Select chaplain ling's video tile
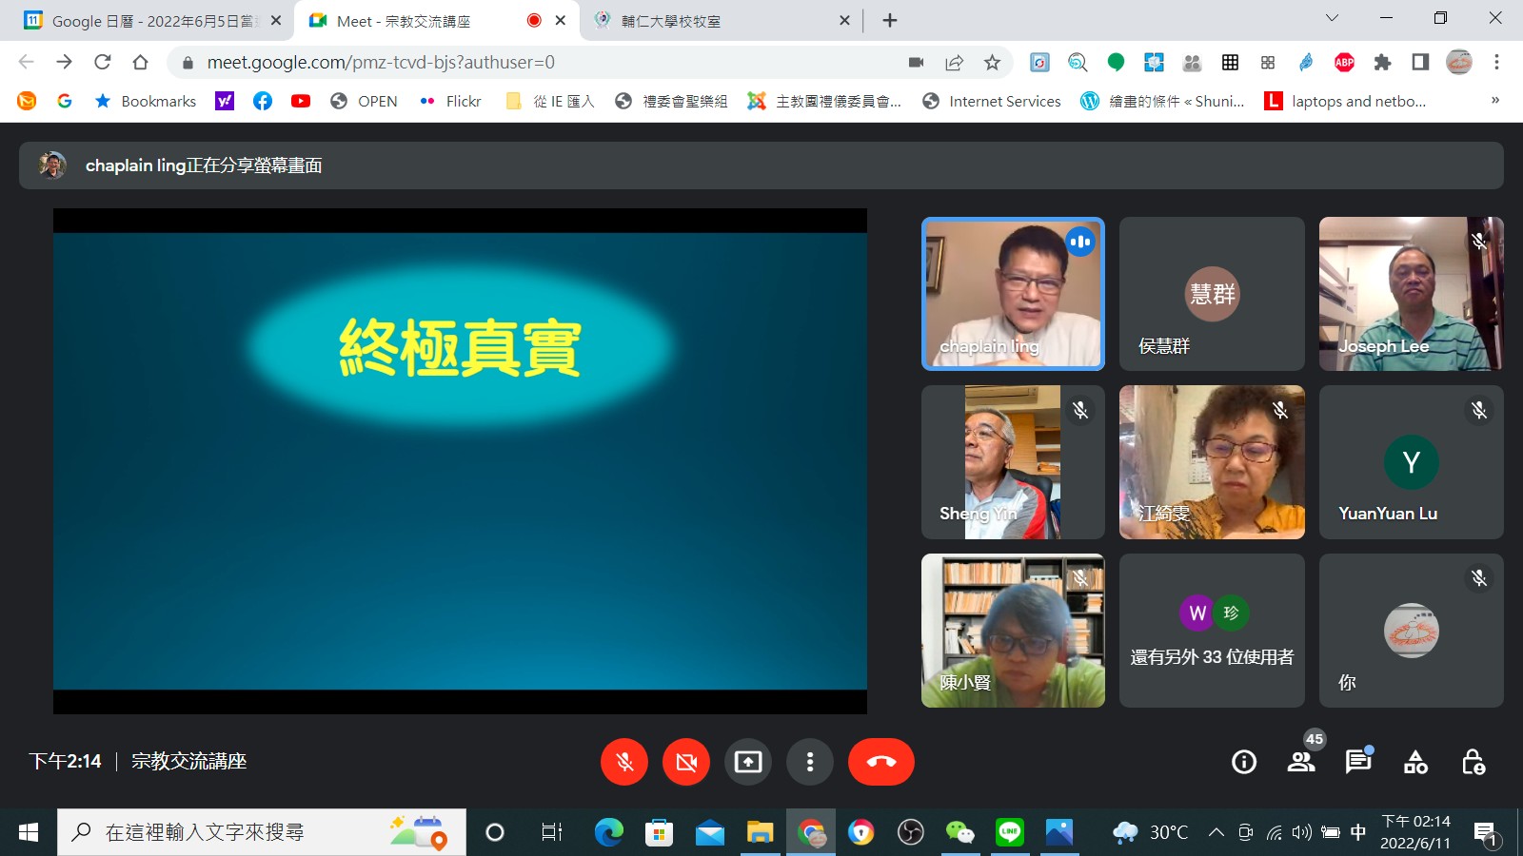The height and width of the screenshot is (856, 1523). 1013,294
